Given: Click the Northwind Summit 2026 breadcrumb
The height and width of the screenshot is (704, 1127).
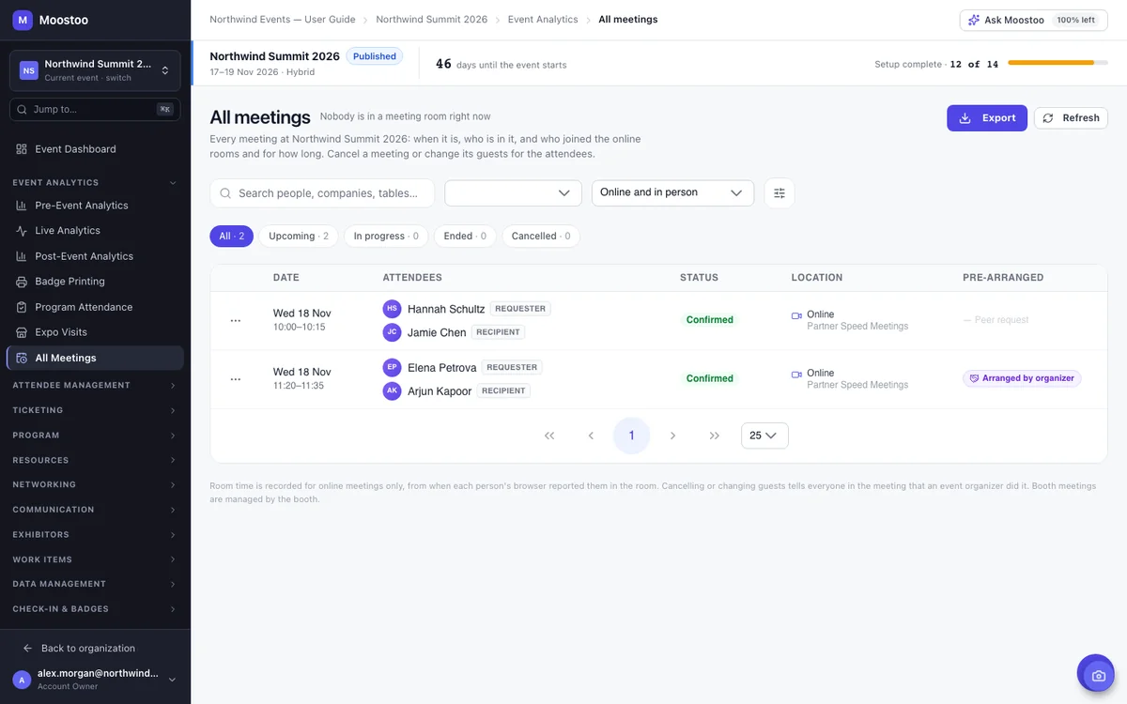Looking at the screenshot, I should [432, 20].
